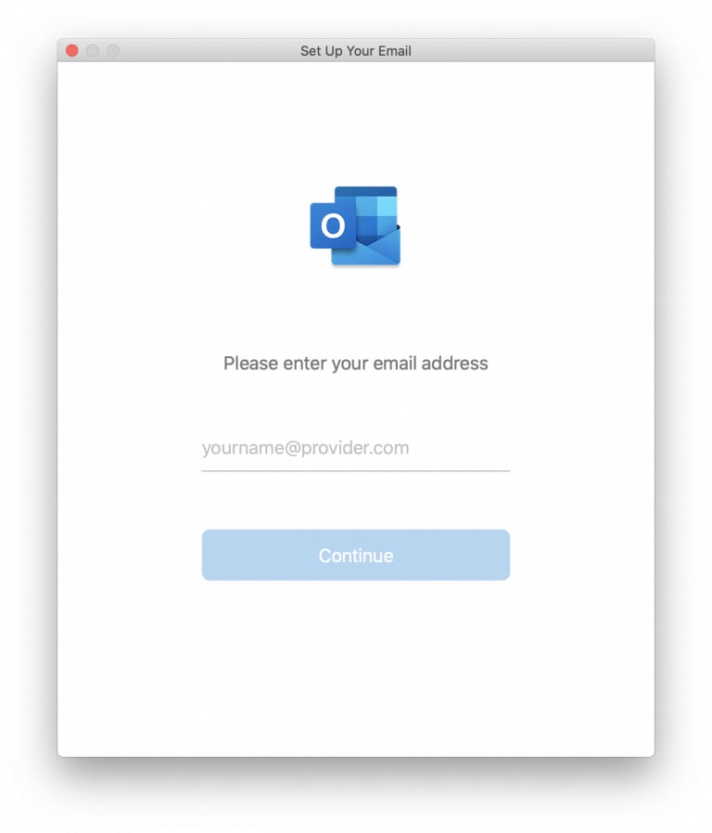
Task: Click the Continue button
Action: point(356,555)
